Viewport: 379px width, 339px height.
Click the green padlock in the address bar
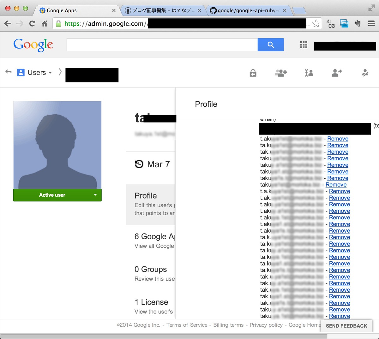coord(58,23)
